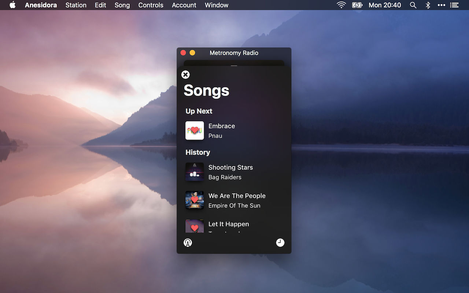Open Notification Center list icon
The image size is (469, 293).
pos(454,5)
